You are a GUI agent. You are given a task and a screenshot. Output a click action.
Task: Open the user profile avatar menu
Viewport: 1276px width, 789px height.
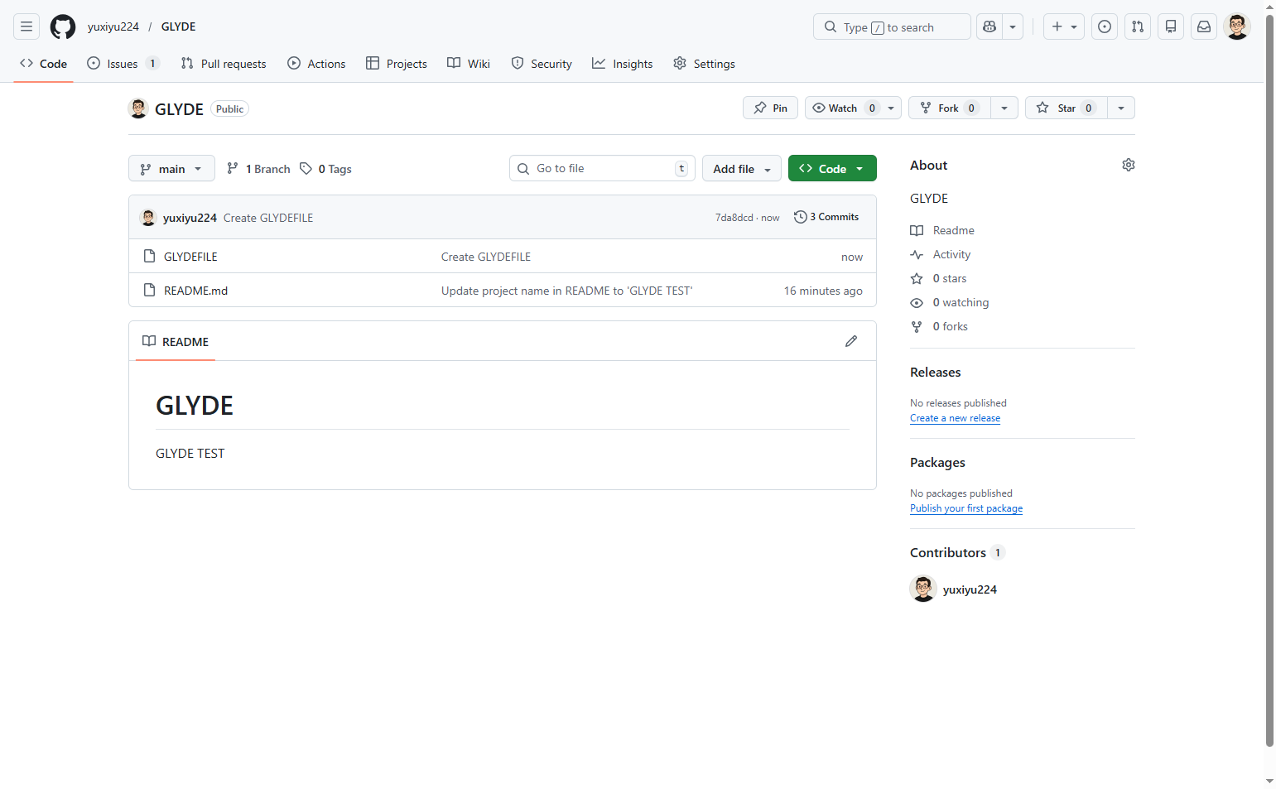1237,26
